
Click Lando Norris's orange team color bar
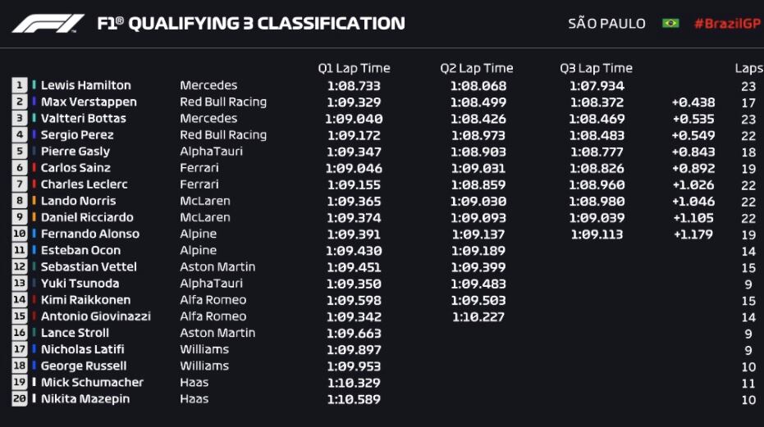tap(34, 201)
